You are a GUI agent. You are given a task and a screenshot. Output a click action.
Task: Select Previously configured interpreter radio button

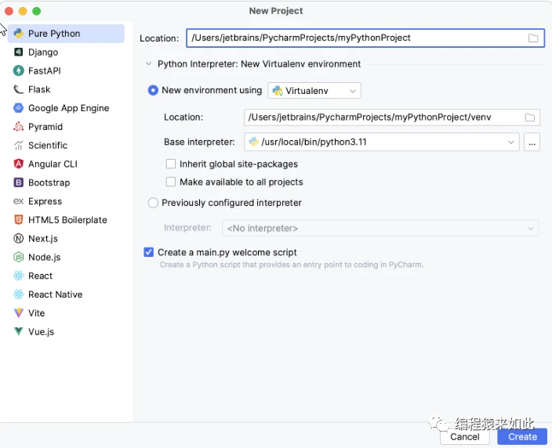153,203
